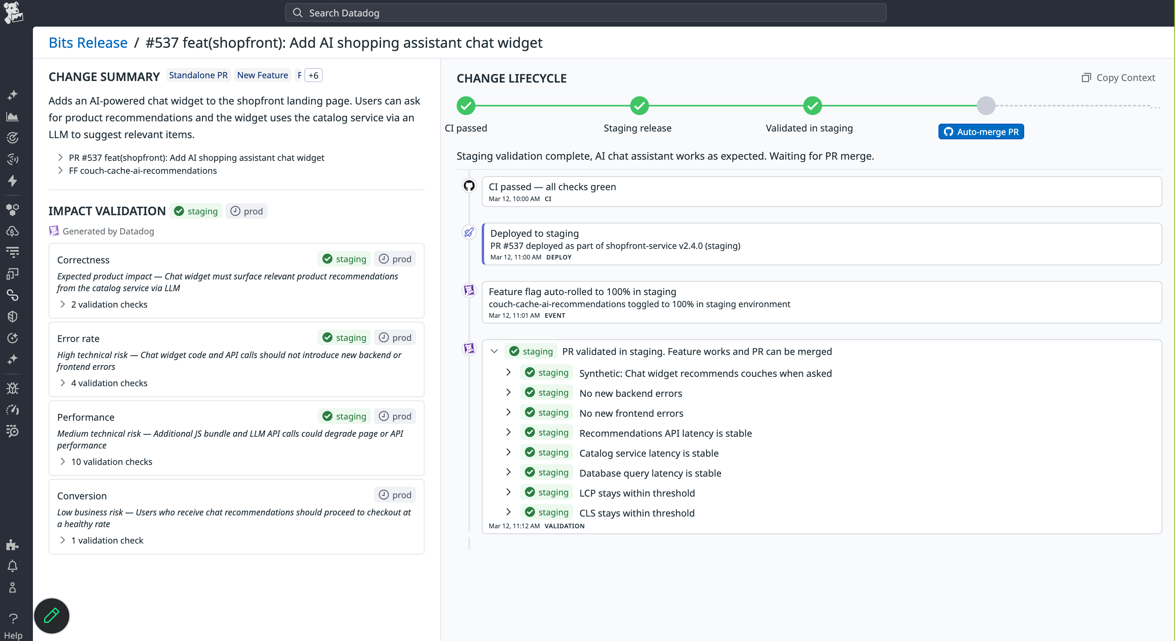Click the Bits icon beside Feature flag auto-rolled event
Screen dimensions: 1175x641
[x=469, y=290]
